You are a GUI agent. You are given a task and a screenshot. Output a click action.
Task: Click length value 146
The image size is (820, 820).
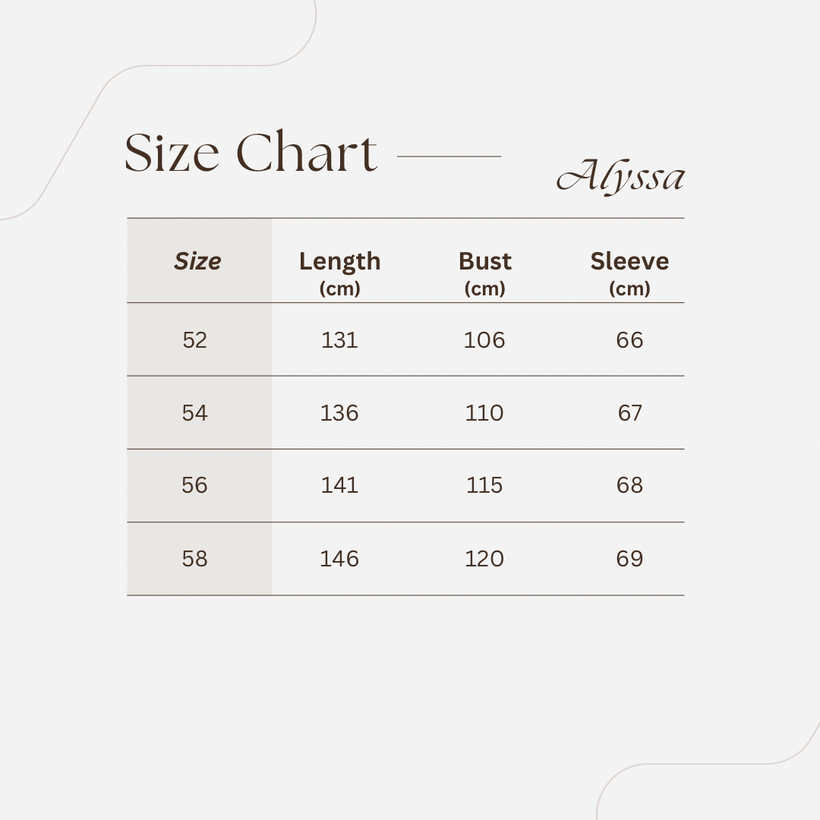click(x=339, y=559)
